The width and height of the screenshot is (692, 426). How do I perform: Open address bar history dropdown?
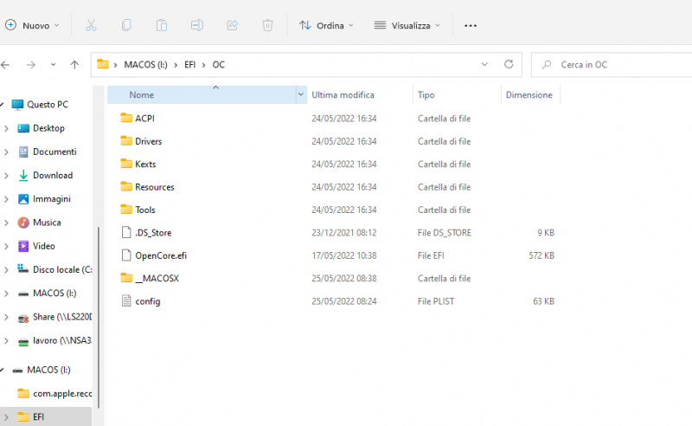(x=484, y=65)
